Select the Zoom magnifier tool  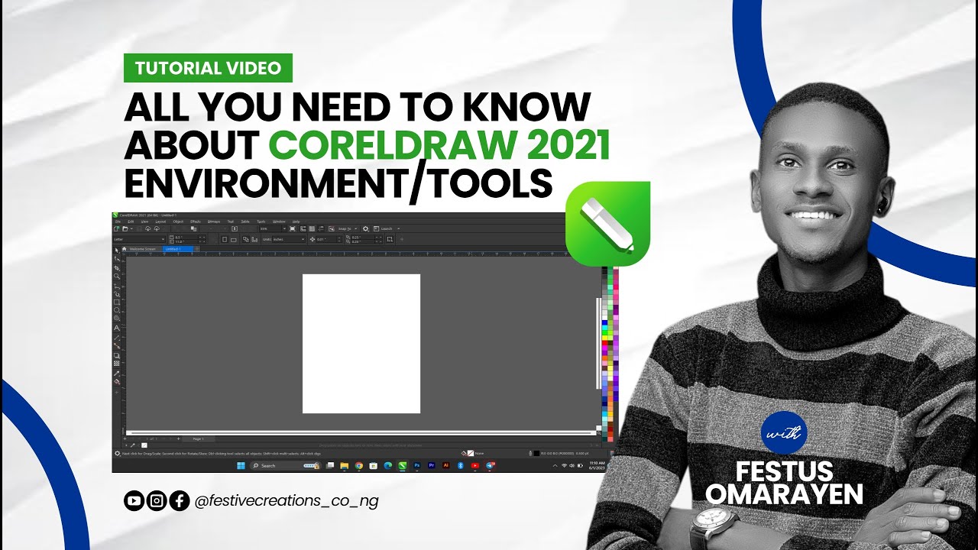coord(117,276)
